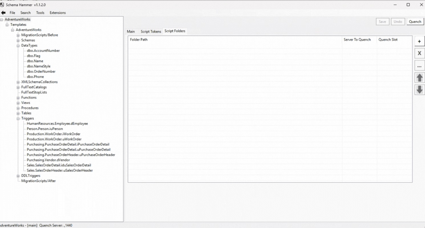The image size is (425, 228).
Task: Open the Tools menu
Action: tap(40, 13)
